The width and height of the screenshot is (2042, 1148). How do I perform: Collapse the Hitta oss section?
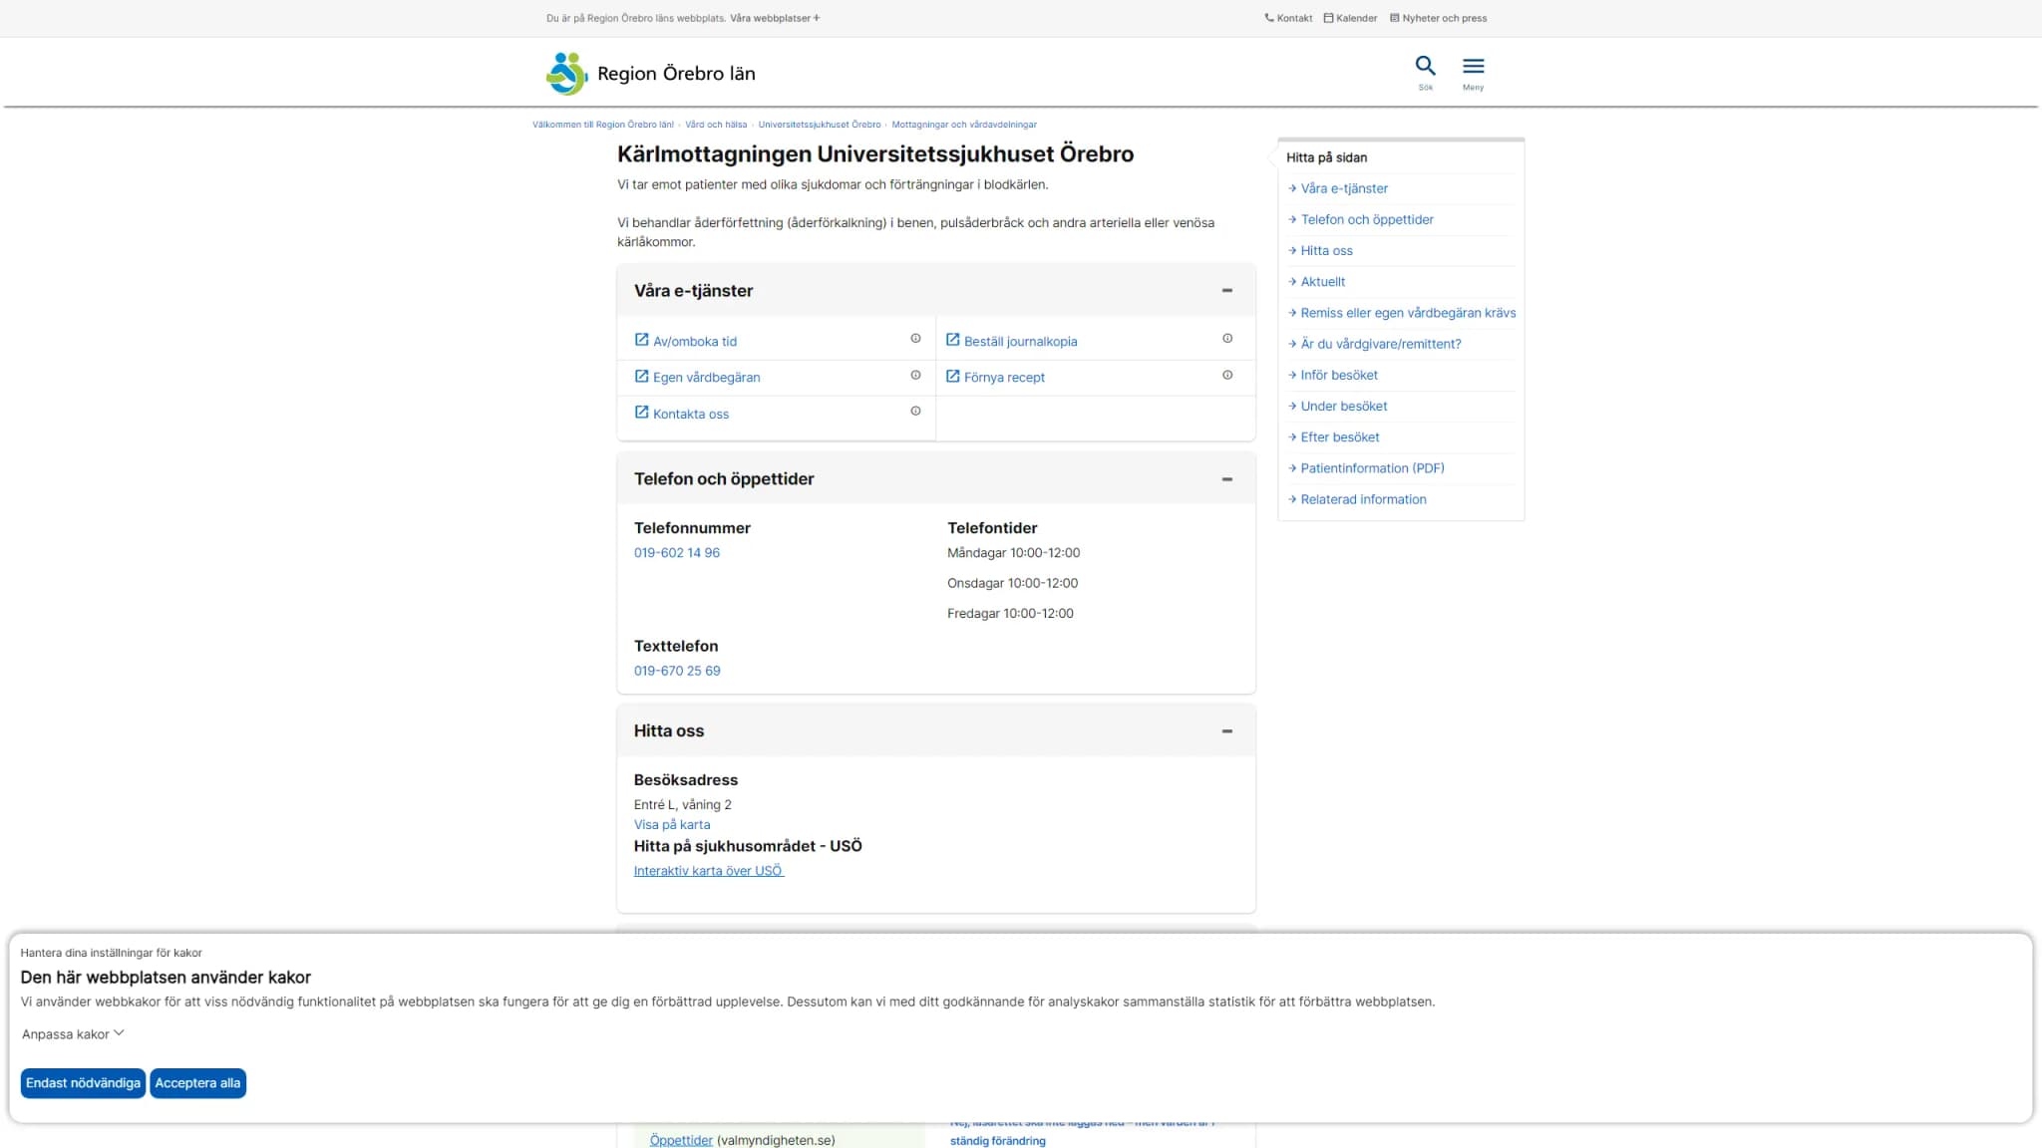(x=1226, y=731)
